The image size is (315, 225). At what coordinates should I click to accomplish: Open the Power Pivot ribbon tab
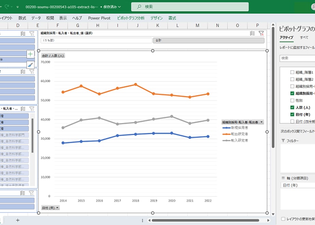click(99, 18)
